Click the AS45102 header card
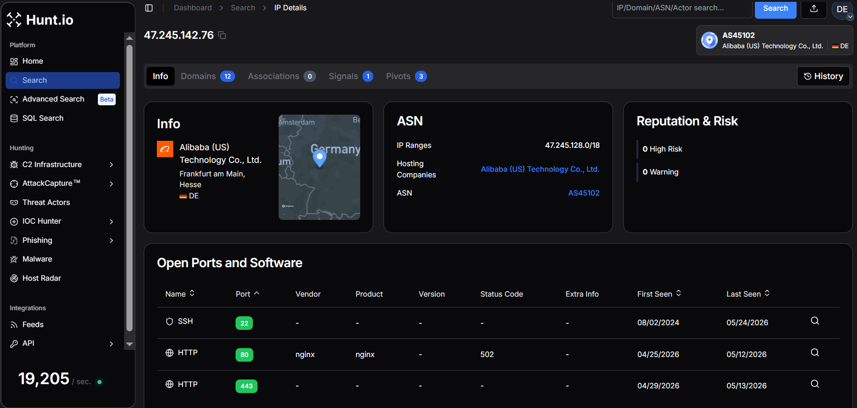 [x=775, y=40]
